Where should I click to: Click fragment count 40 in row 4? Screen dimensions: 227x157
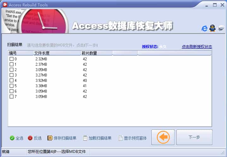point(85,80)
